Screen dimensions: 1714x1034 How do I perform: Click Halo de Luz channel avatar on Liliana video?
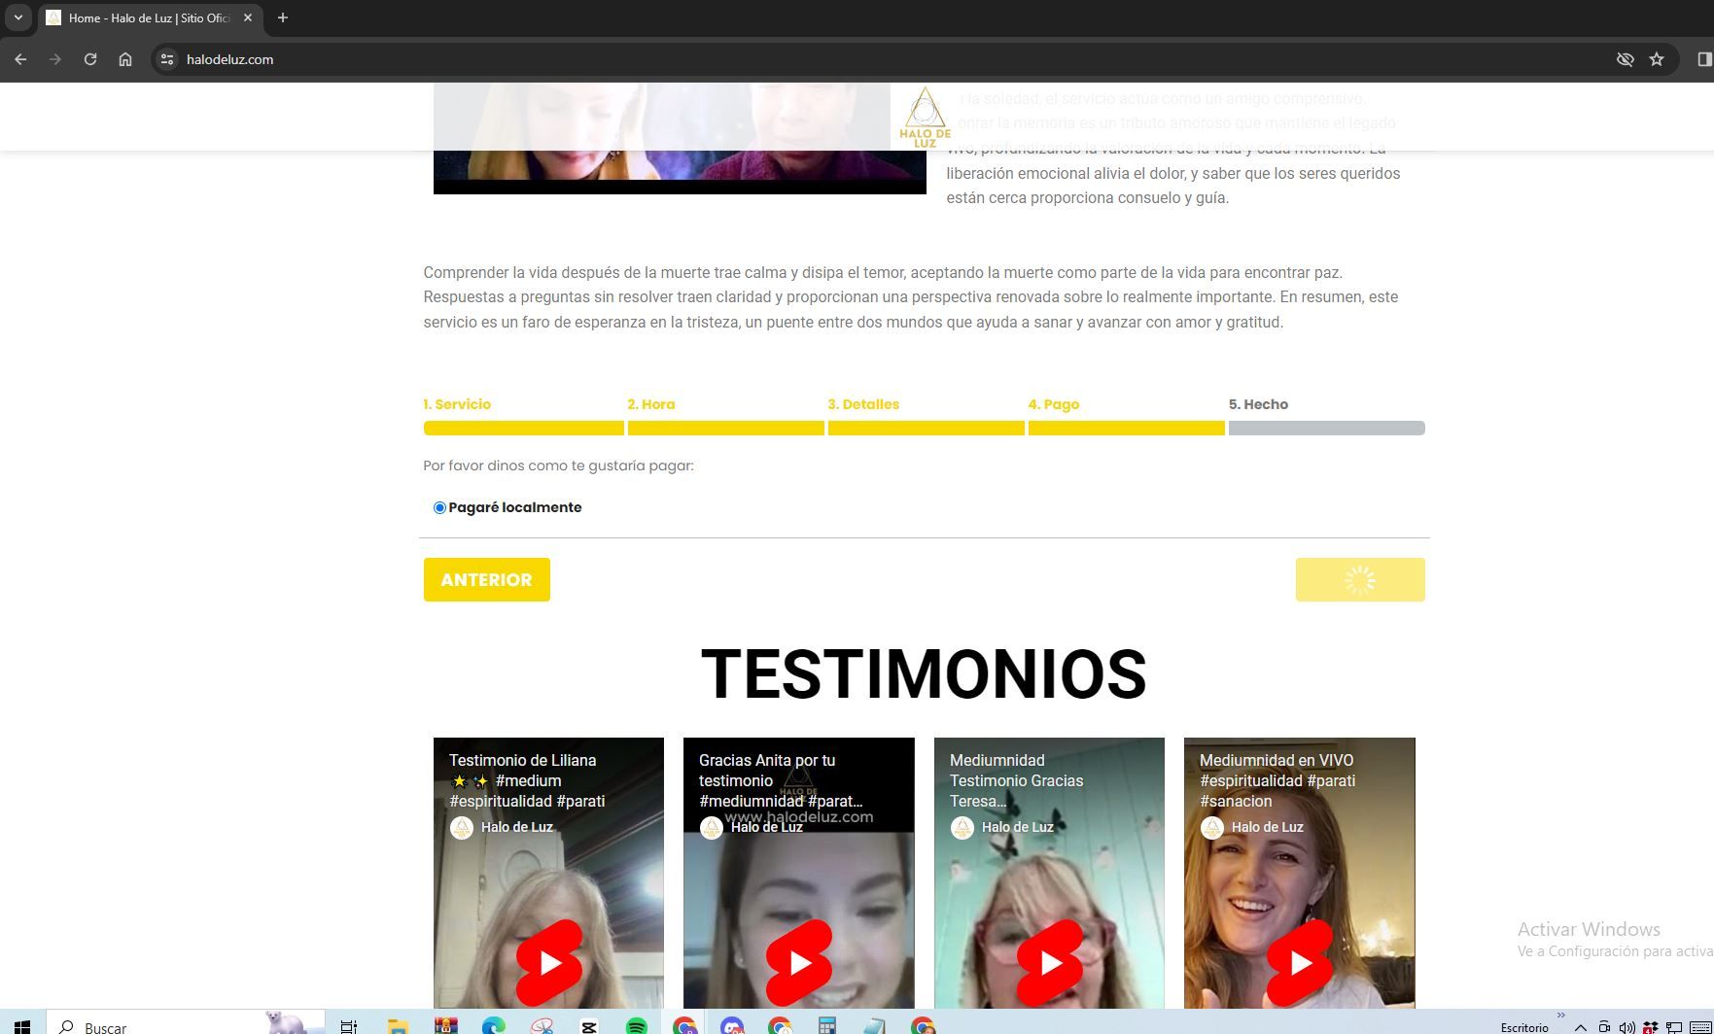(462, 827)
